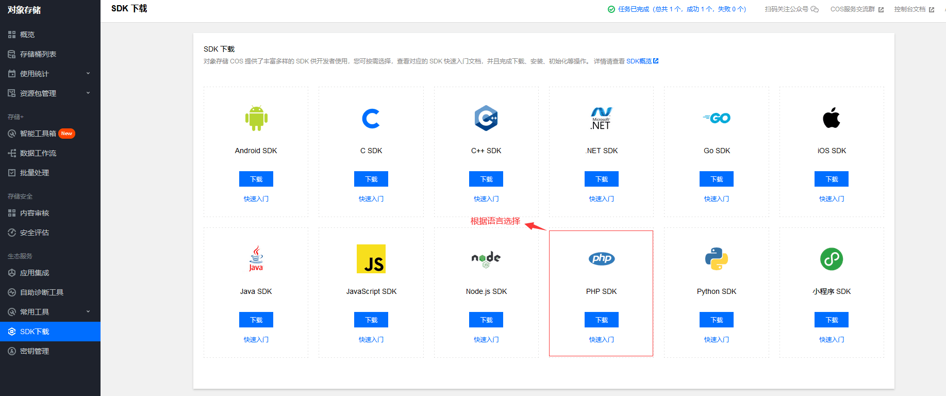Download the 小程序 SDK
946x396 pixels.
(832, 320)
